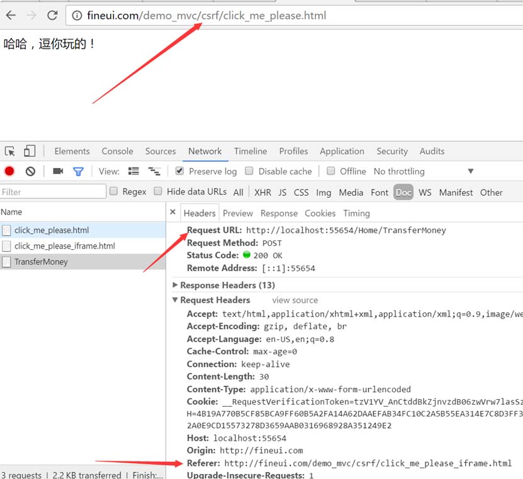
Task: Open the No throttling dropdown
Action: click(424, 171)
